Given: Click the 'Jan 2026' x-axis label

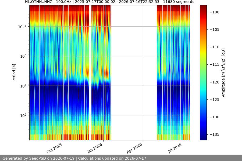Looking at the screenshot, I should coord(95,148).
